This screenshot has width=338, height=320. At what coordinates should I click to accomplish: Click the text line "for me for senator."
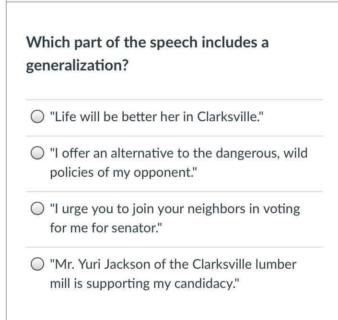coord(106,228)
